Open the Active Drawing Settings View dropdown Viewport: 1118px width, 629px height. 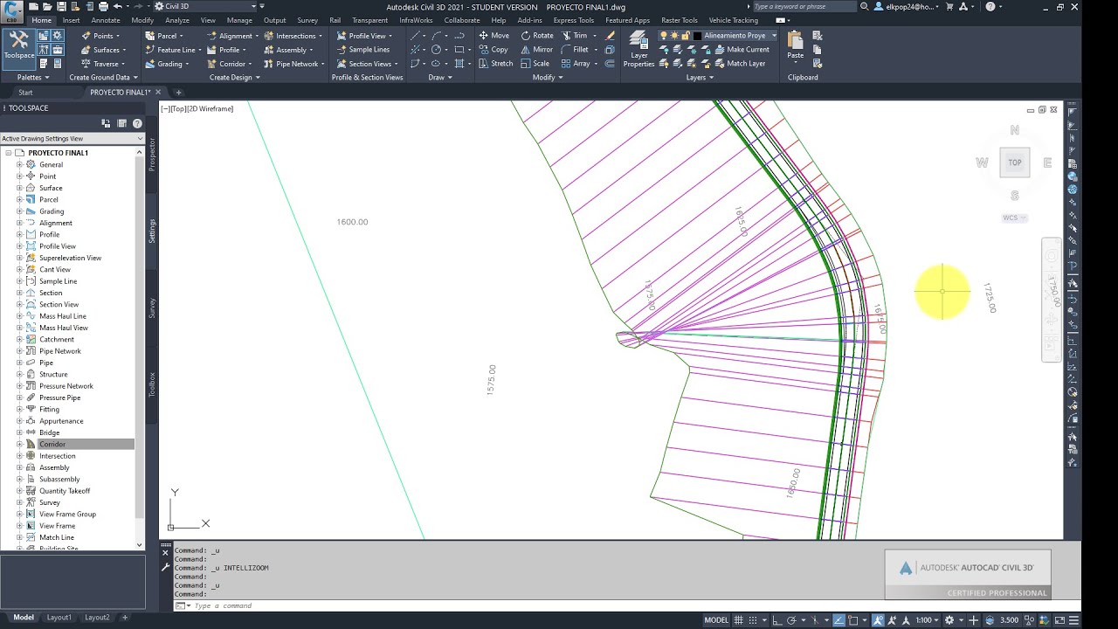pyautogui.click(x=140, y=139)
